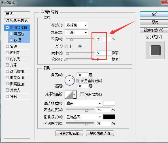This screenshot has width=168, height=143.
Task: Click the gloss contour thumbnail
Action: tap(69, 94)
